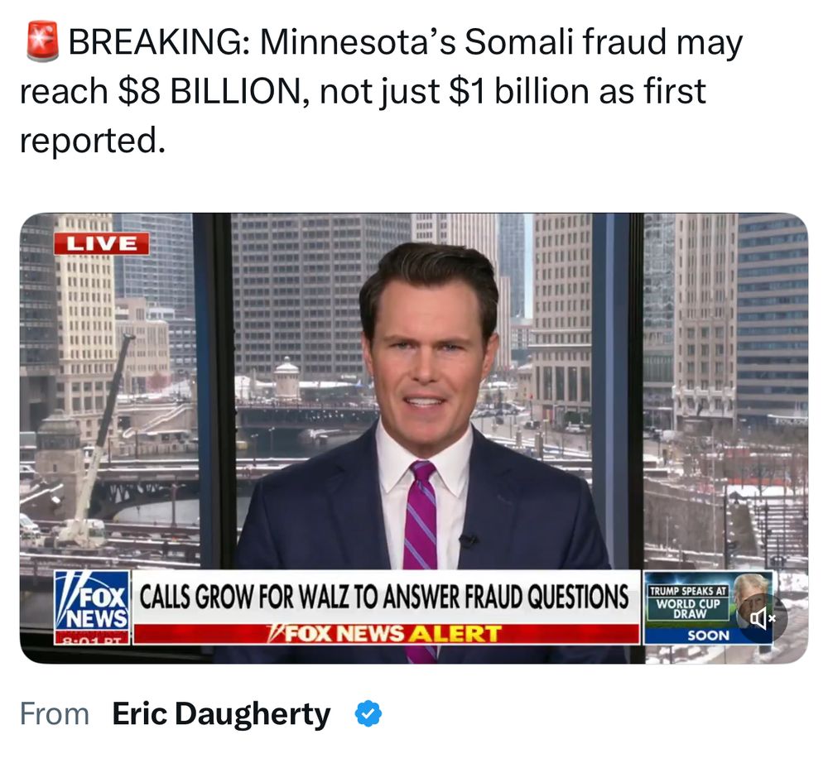Click the Fox News logo in the chyron
Viewport: 828px width, 763px height.
93,601
